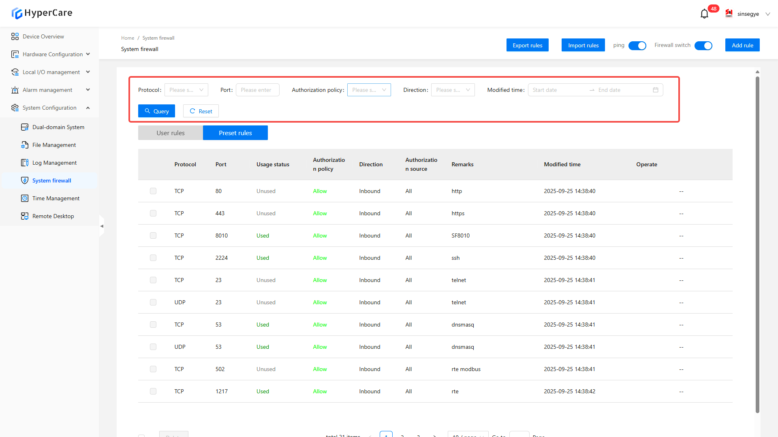Screen dimensions: 778x437
Task: Open calendar icon in Modified time field
Action: pyautogui.click(x=656, y=90)
